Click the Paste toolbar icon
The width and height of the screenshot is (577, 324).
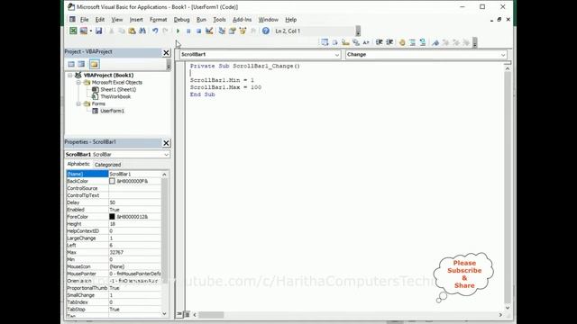pyautogui.click(x=132, y=31)
